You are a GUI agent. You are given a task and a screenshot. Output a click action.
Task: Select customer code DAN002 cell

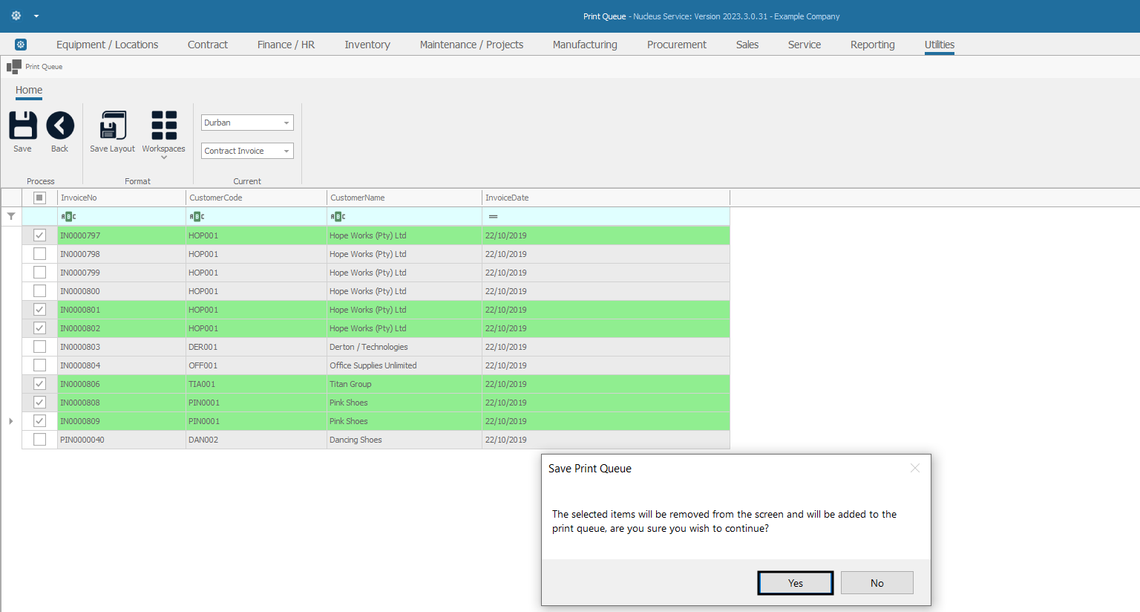[x=256, y=440]
